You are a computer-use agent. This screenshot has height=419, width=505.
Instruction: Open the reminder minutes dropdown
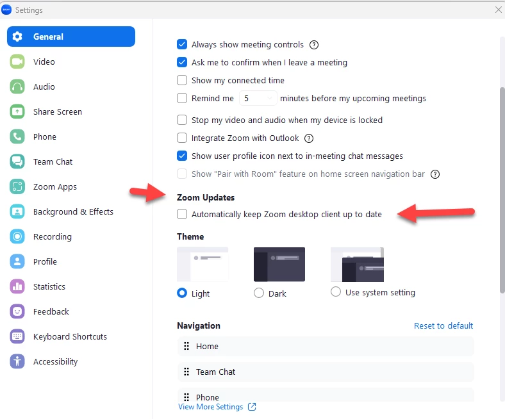[258, 98]
